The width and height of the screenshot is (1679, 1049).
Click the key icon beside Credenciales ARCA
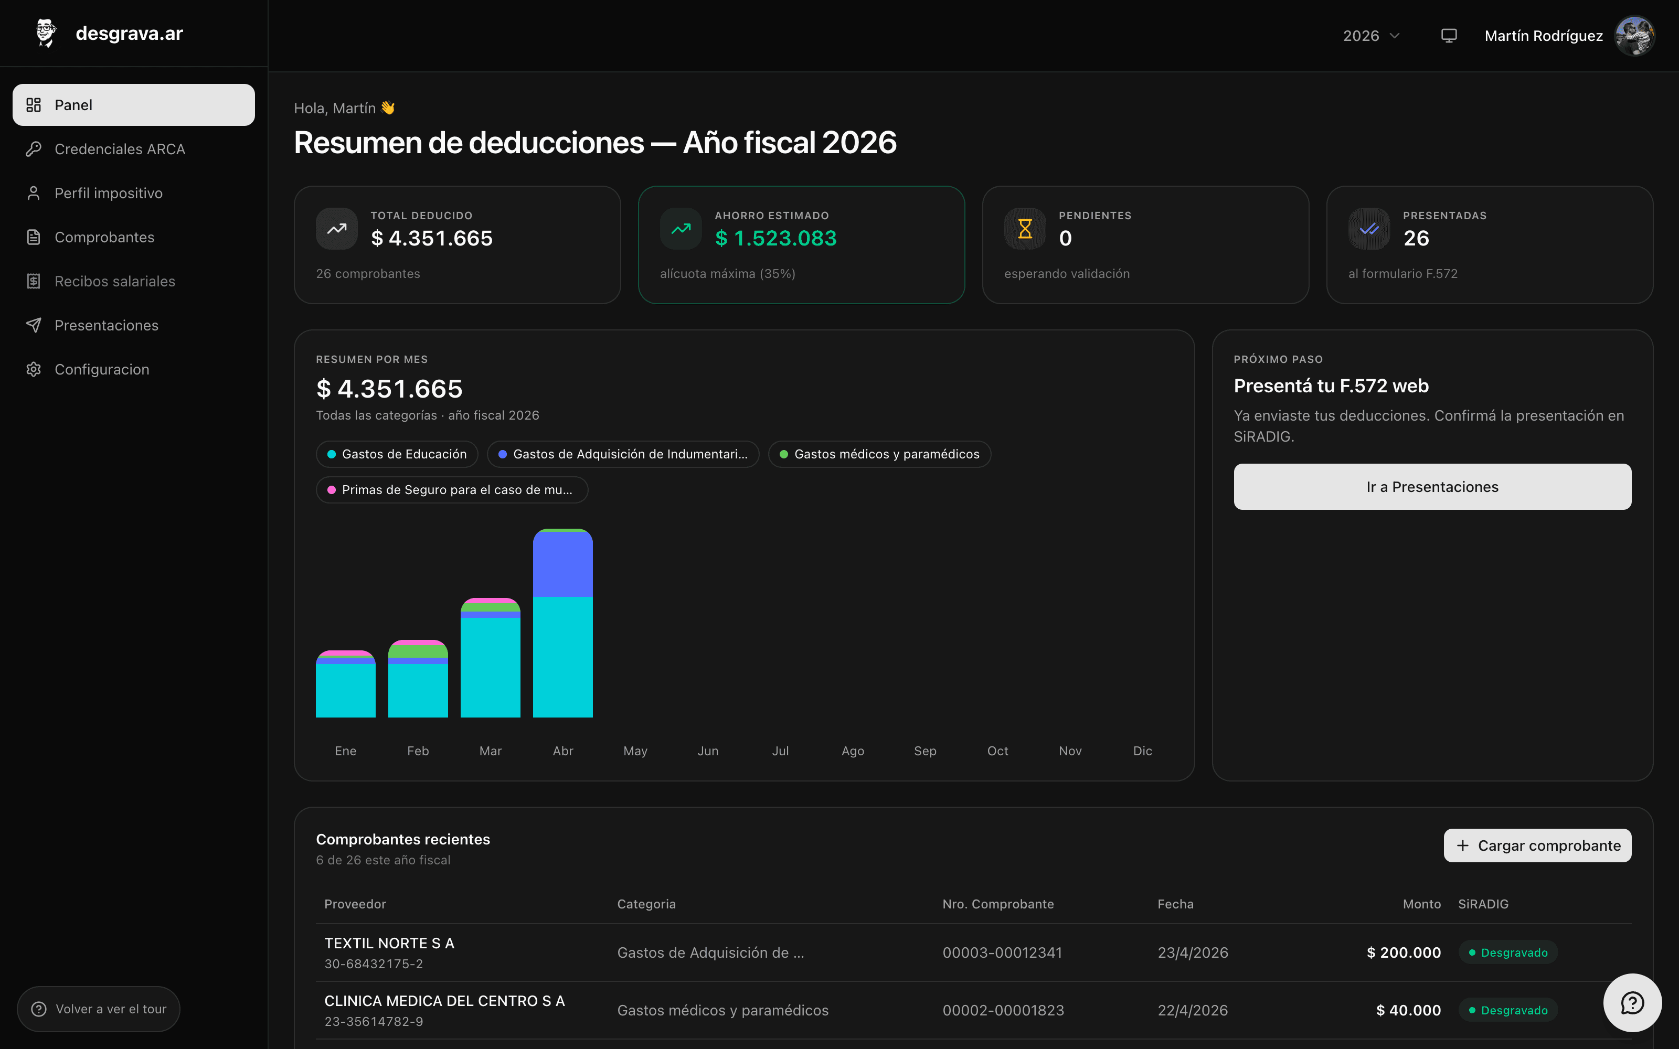coord(33,149)
